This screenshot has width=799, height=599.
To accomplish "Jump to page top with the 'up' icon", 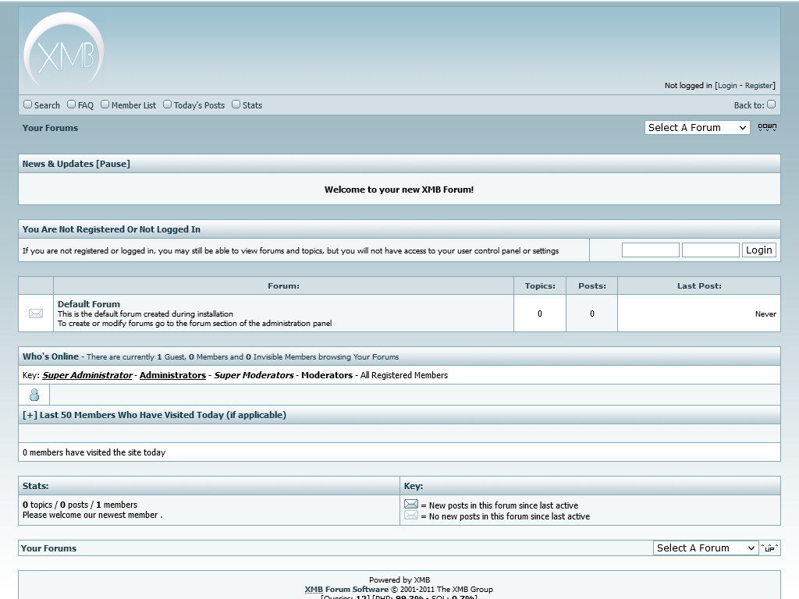I will pyautogui.click(x=769, y=548).
